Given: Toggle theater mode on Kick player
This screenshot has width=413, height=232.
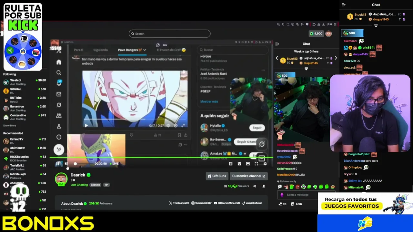Looking at the screenshot, I should click(248, 164).
